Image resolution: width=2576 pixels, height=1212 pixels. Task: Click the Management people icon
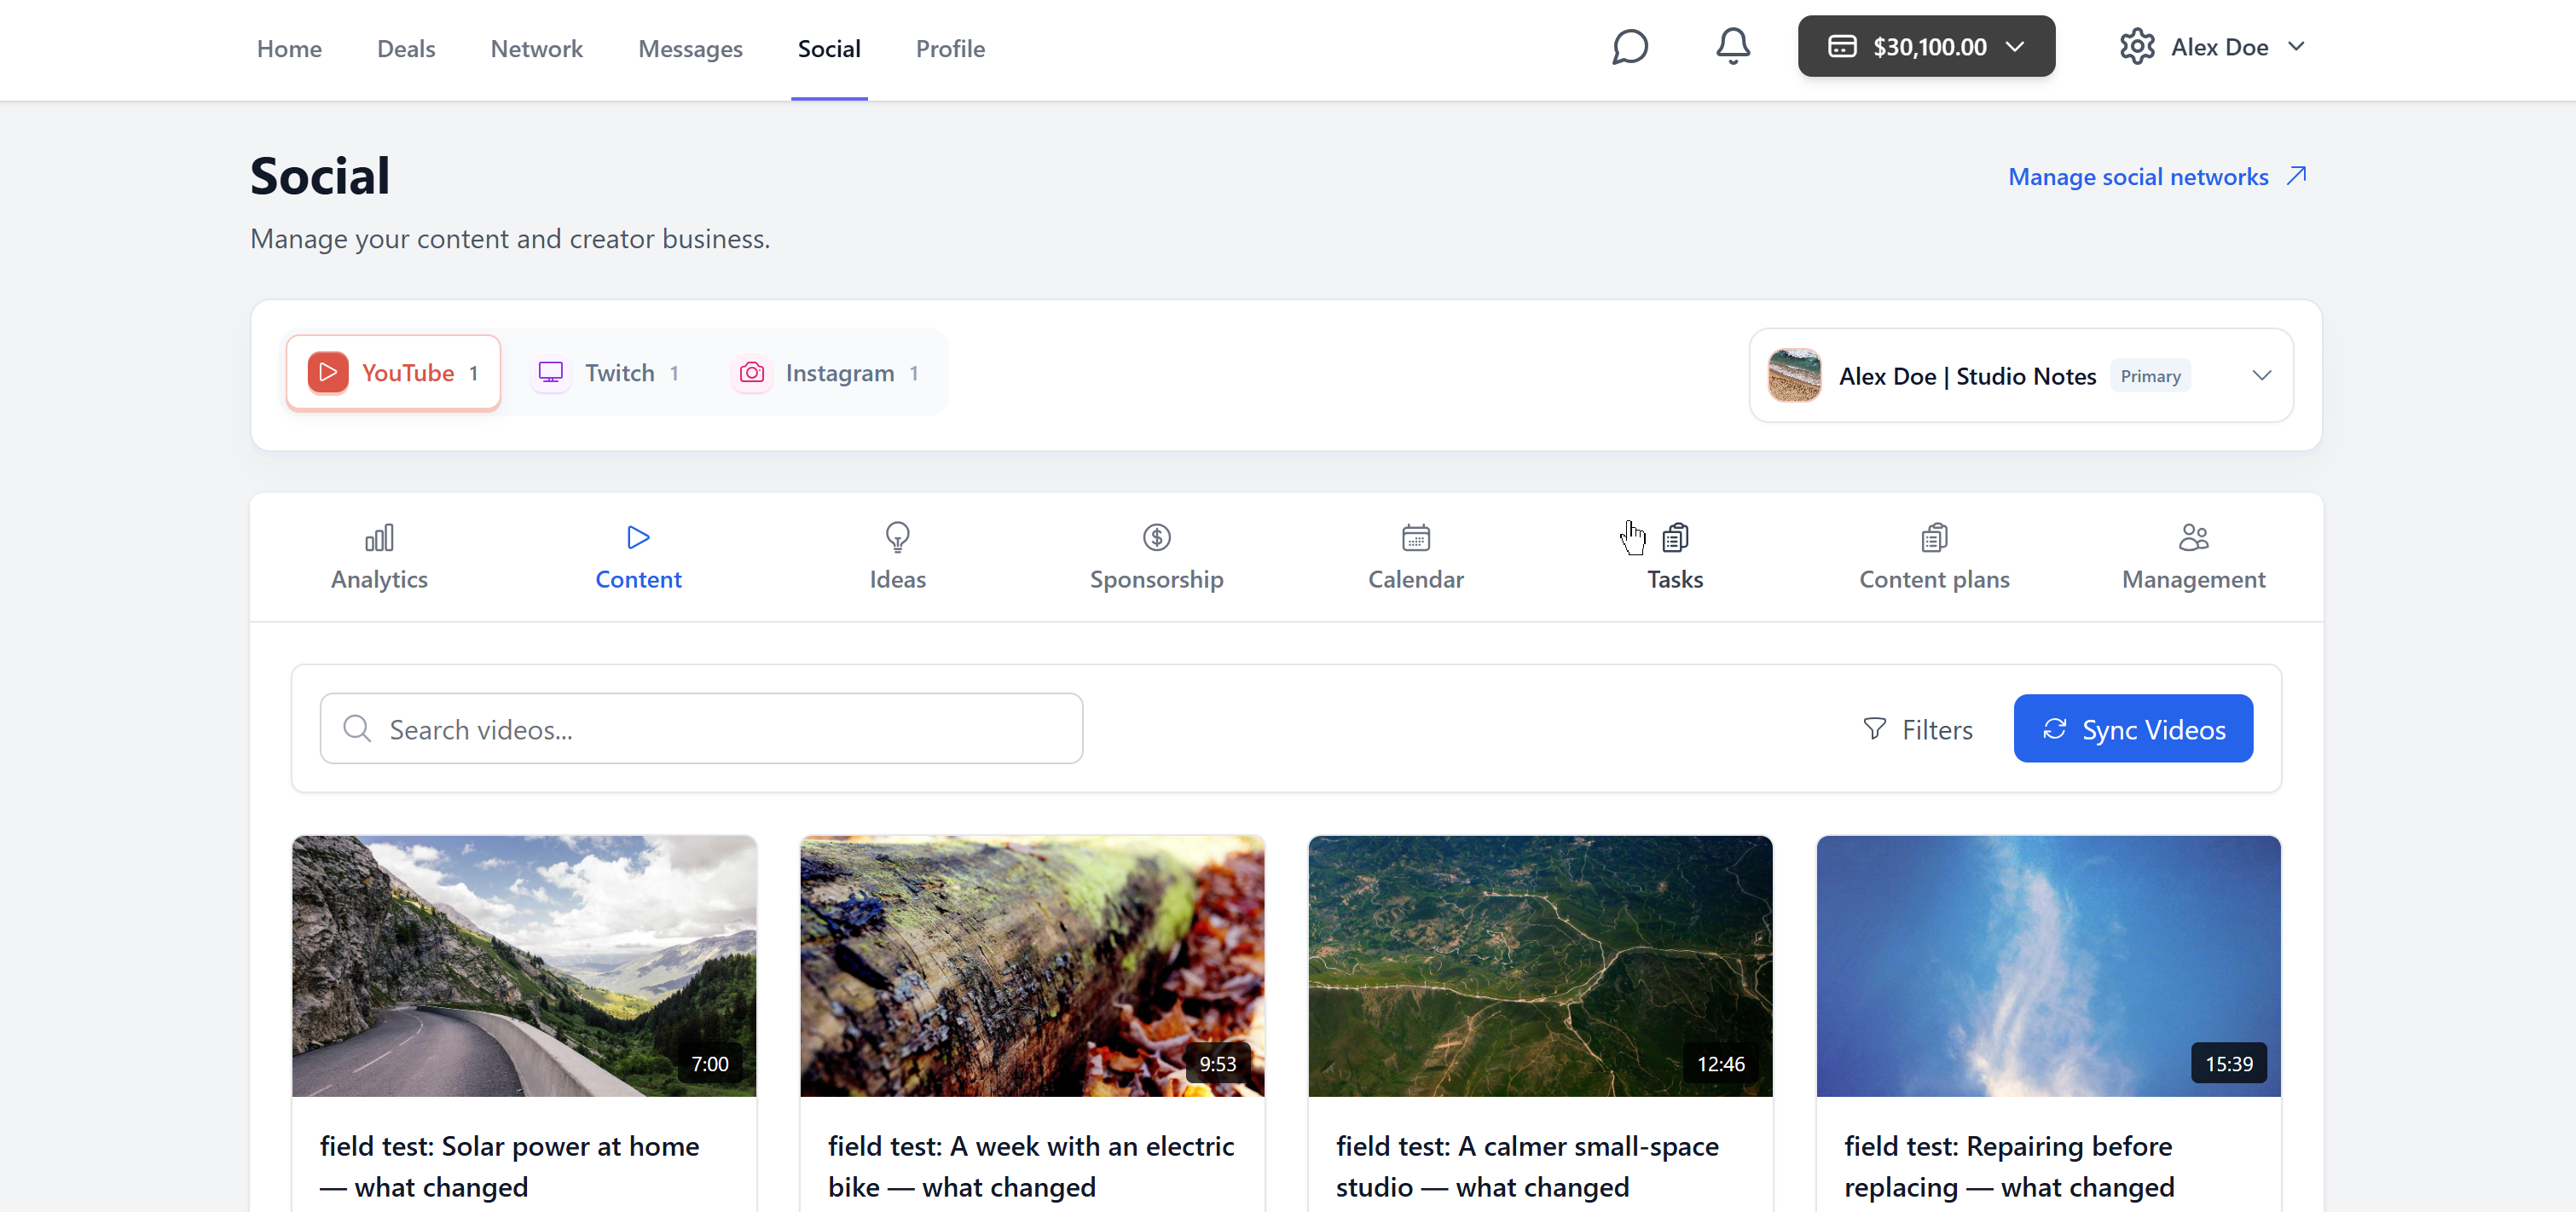(x=2193, y=538)
